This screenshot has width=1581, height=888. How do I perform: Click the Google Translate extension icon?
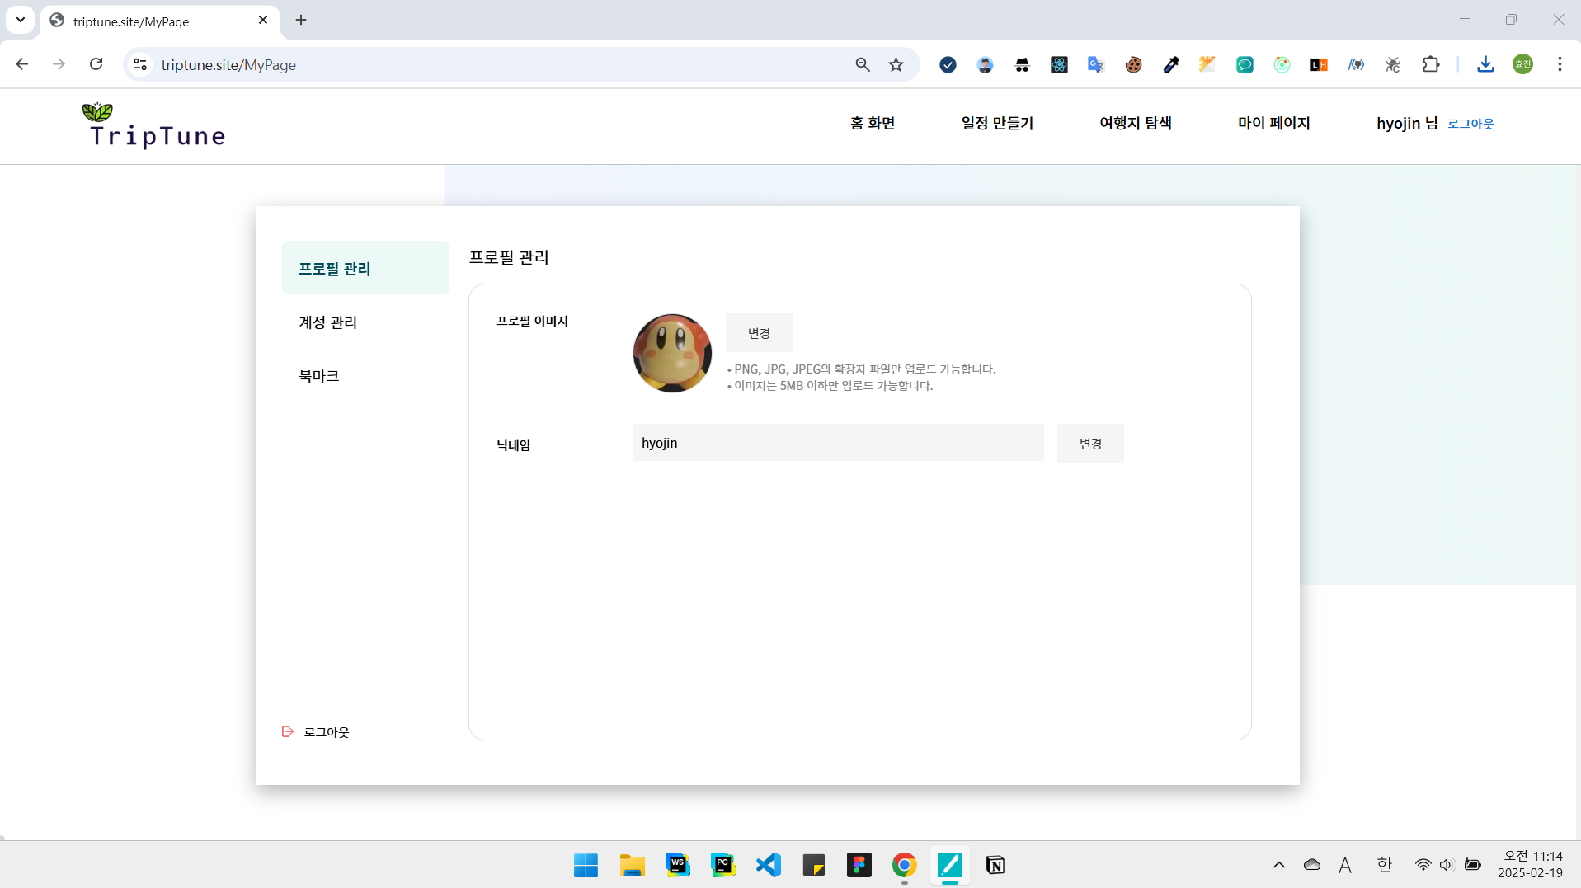click(x=1095, y=64)
